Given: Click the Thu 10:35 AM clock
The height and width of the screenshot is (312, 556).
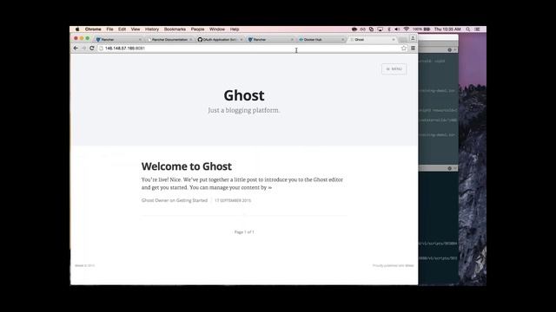Looking at the screenshot, I should pyautogui.click(x=447, y=29).
